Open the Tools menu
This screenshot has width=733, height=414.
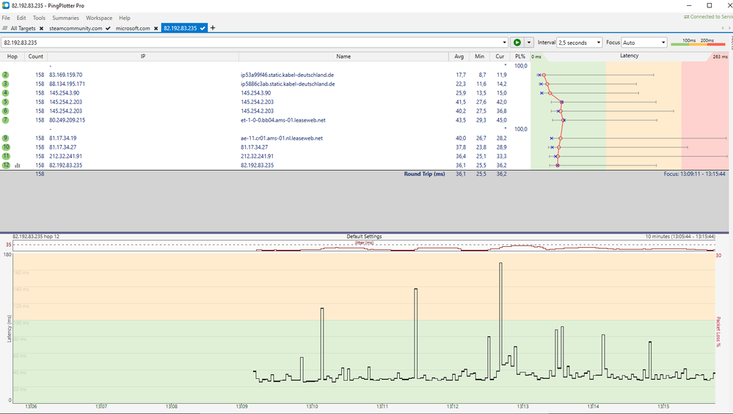[39, 18]
